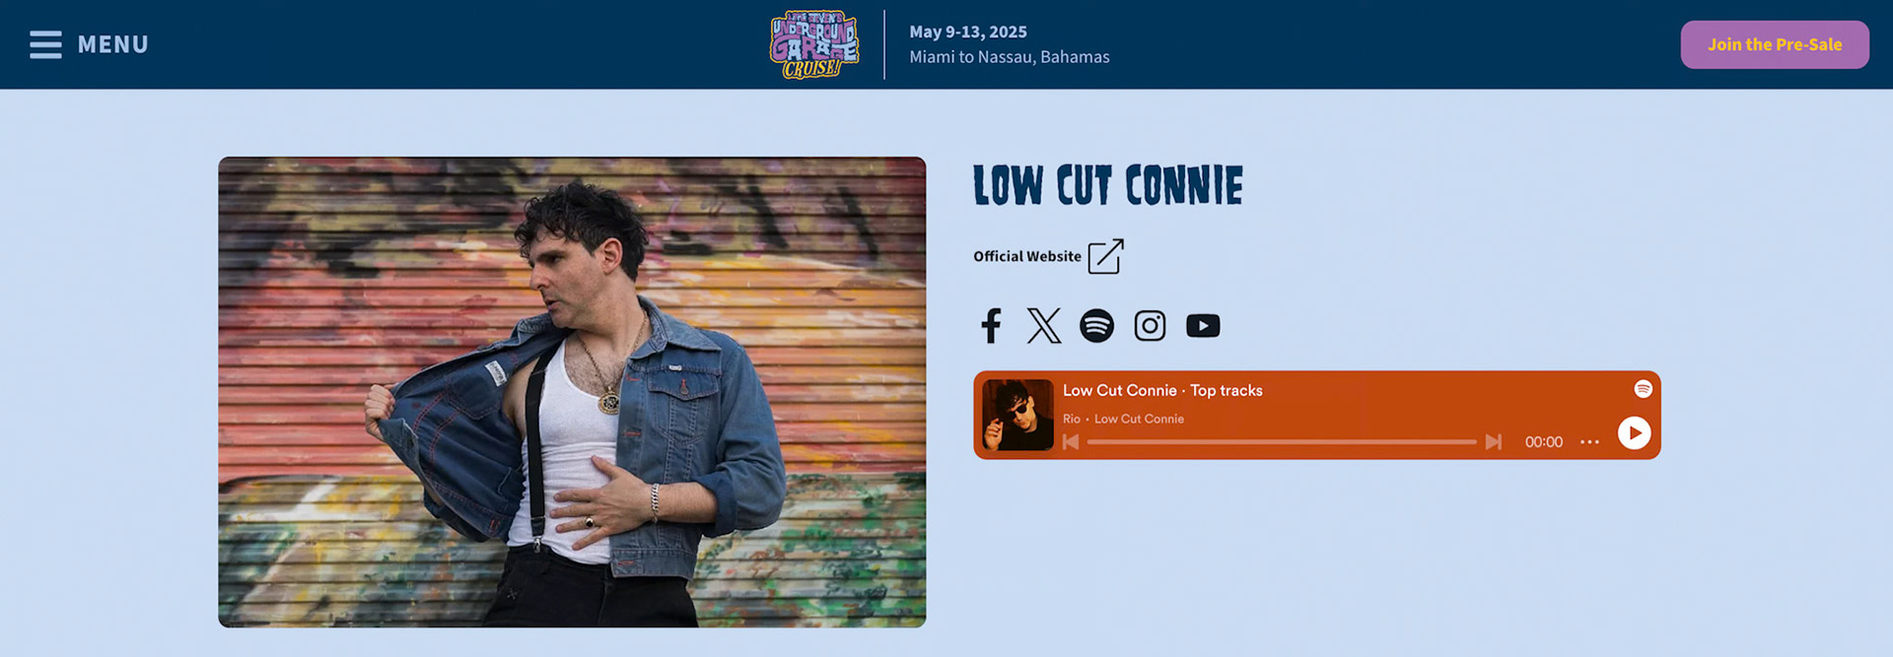Open the Underground Garage Cruise logo

point(814,44)
